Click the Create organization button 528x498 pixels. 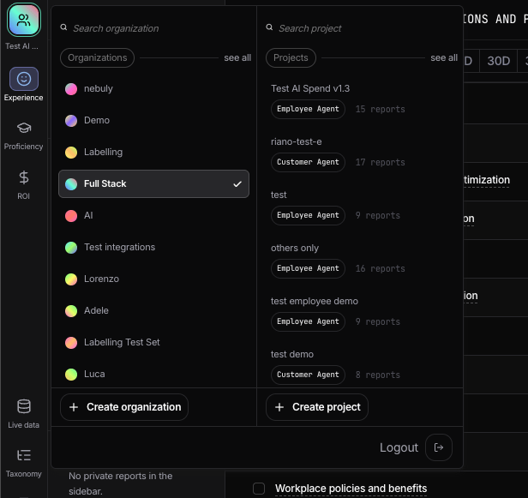124,407
